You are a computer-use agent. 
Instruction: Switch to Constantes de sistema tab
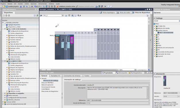pos(72,76)
